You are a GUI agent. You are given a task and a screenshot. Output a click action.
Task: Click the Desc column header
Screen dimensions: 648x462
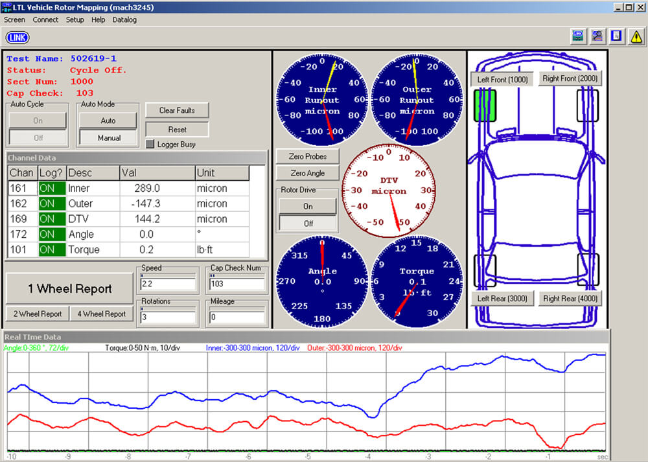pyautogui.click(x=93, y=173)
